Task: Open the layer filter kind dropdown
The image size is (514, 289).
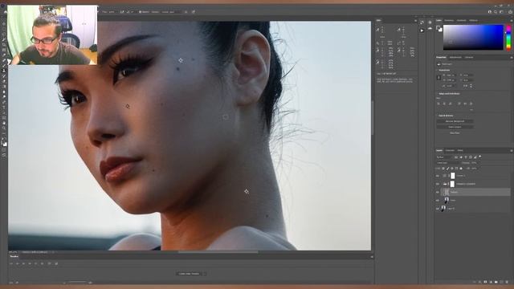Action: click(x=444, y=157)
